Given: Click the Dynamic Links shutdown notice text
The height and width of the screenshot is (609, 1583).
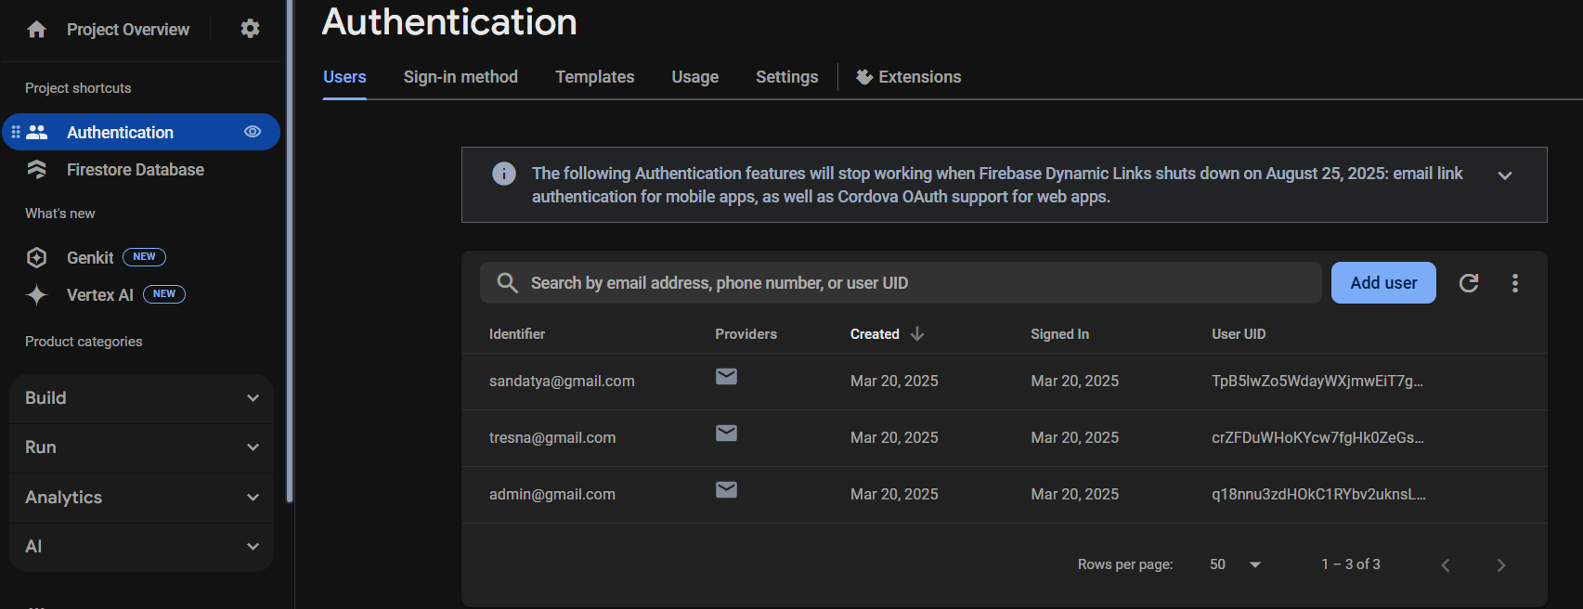Looking at the screenshot, I should click(x=997, y=185).
